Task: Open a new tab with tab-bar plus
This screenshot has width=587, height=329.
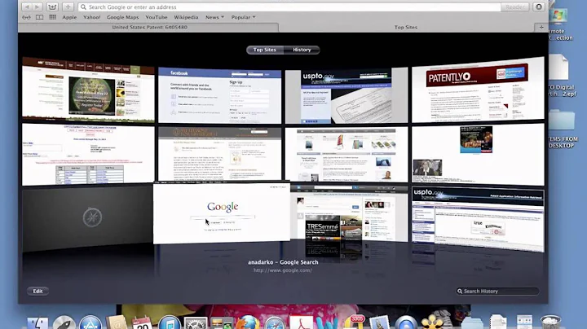Action: [541, 27]
